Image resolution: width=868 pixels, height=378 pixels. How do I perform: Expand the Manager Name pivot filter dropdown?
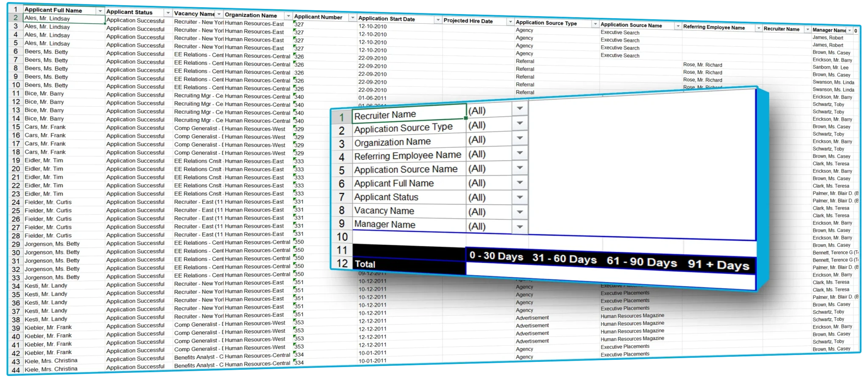point(520,227)
